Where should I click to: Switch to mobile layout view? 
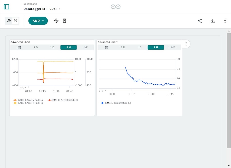pos(64,21)
